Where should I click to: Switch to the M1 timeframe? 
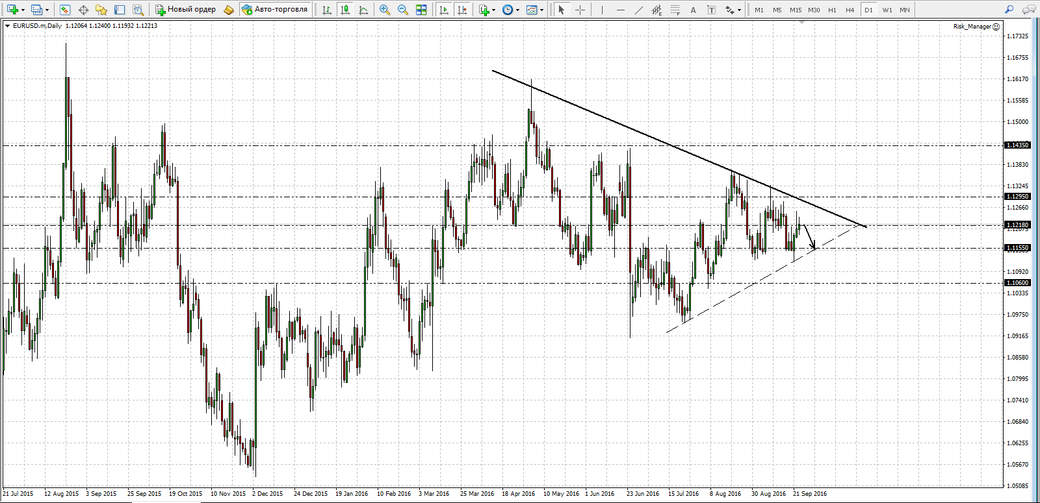759,10
